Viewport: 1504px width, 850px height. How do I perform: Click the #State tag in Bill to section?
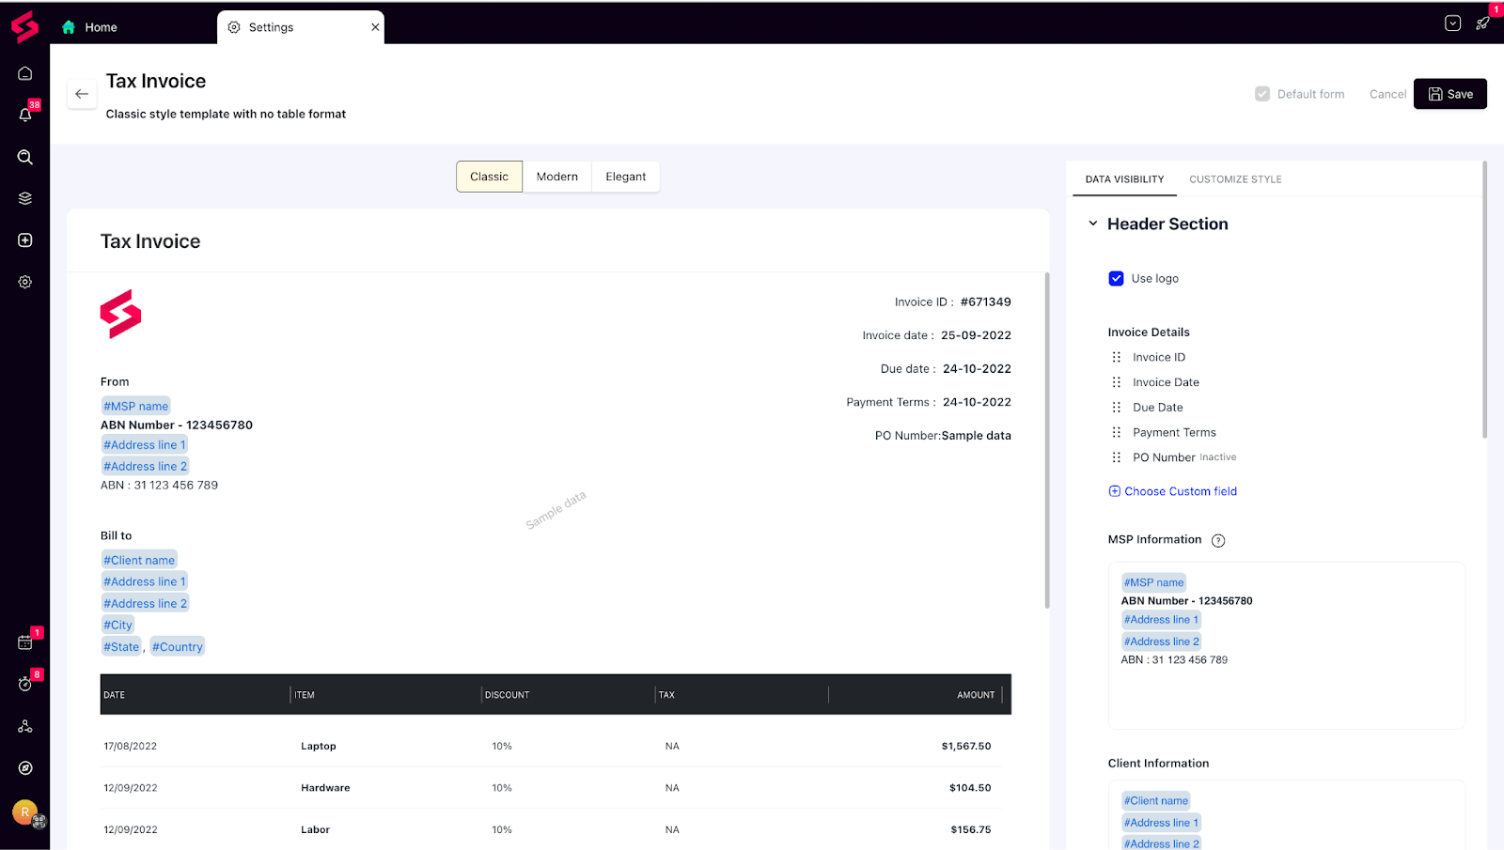pos(121,647)
